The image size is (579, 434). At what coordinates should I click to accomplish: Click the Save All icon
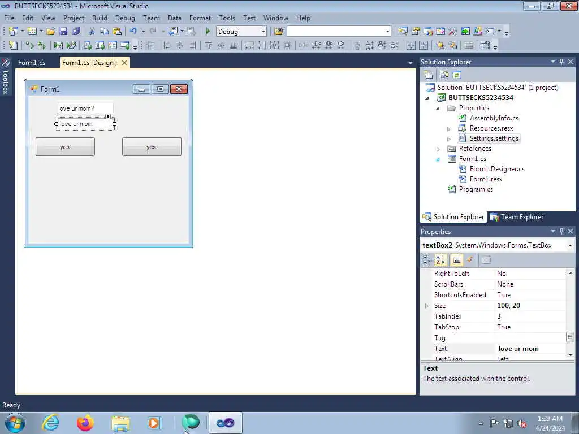76,32
